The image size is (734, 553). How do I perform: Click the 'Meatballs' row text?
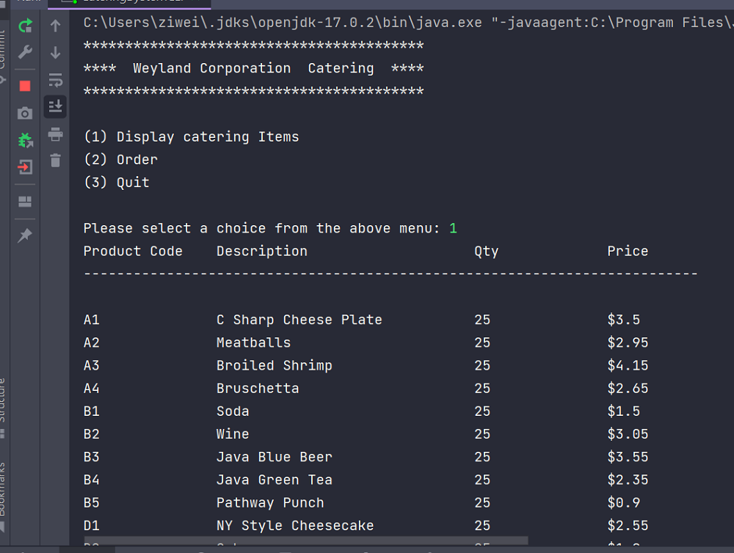click(253, 343)
